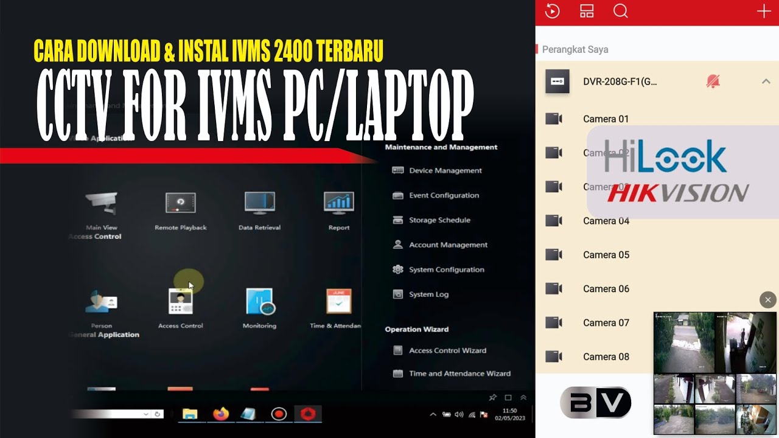The width and height of the screenshot is (779, 438).
Task: Collapse the DVR-208G-F1 camera list
Action: 766,82
